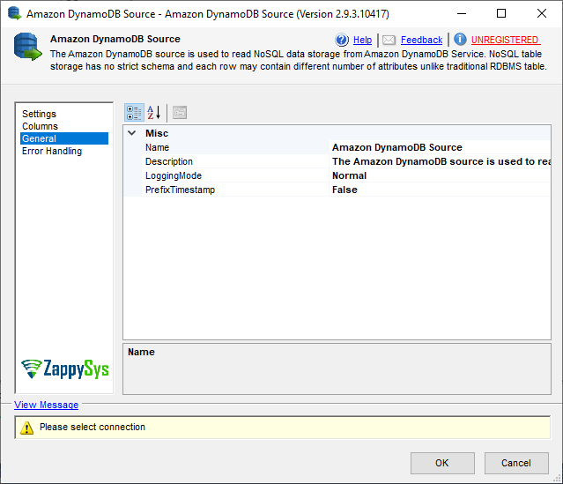
Task: Click the Alphabetical sort toolbar icon
Action: [153, 113]
